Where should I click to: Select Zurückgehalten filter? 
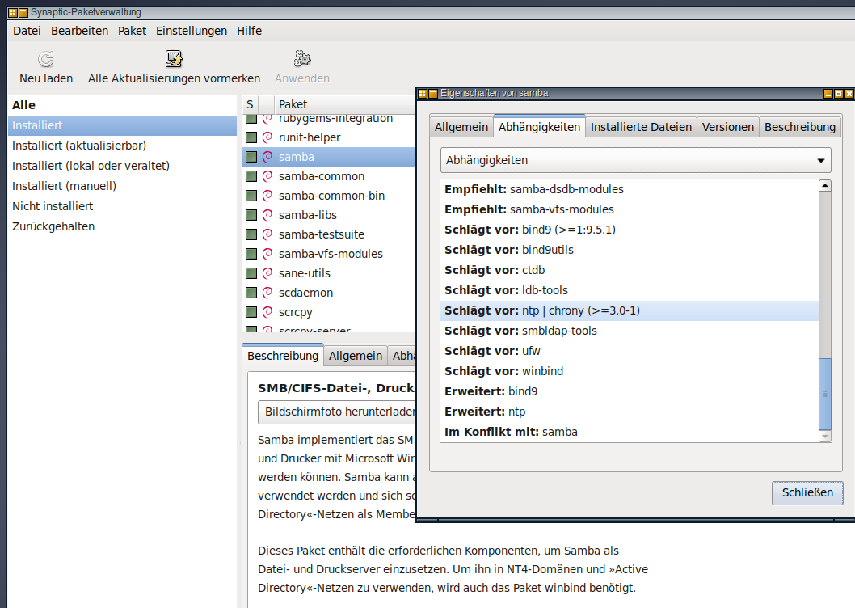[x=123, y=226]
